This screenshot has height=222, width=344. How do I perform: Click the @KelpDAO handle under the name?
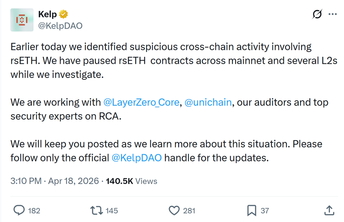(60, 26)
